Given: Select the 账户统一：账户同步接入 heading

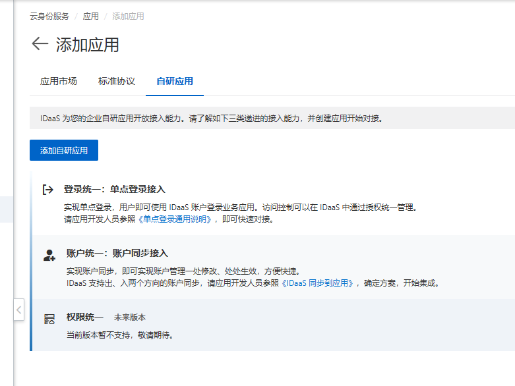Looking at the screenshot, I should click(x=117, y=254).
